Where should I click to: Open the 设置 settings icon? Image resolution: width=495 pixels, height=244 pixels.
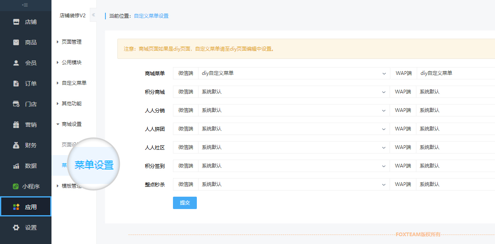coord(26,227)
